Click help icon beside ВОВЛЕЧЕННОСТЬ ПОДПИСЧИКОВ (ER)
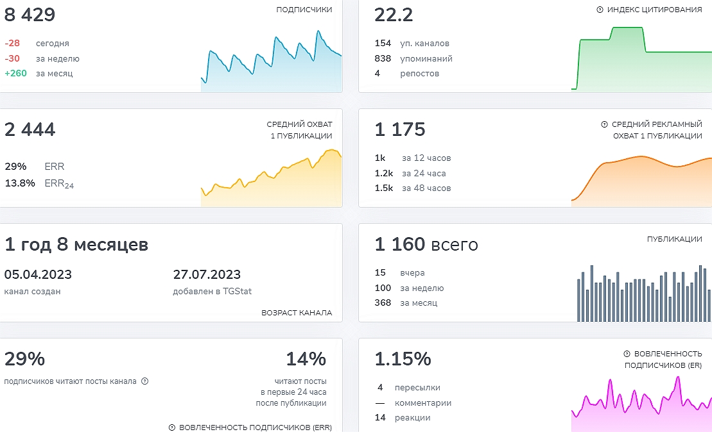The height and width of the screenshot is (432, 712). pyautogui.click(x=627, y=354)
